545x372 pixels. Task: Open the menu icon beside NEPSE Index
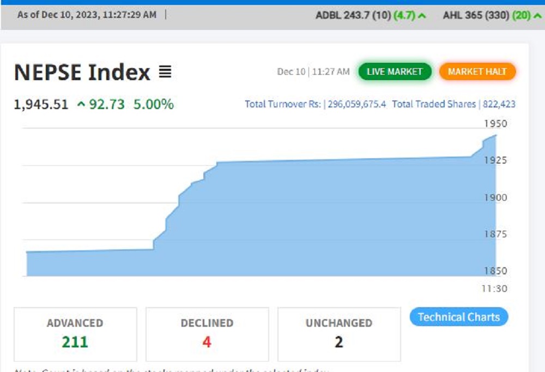click(165, 72)
